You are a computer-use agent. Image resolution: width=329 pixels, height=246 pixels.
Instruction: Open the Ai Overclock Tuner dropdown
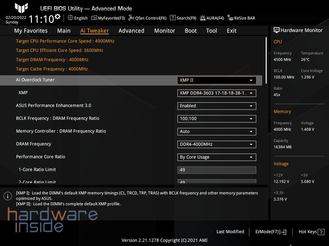(217, 80)
